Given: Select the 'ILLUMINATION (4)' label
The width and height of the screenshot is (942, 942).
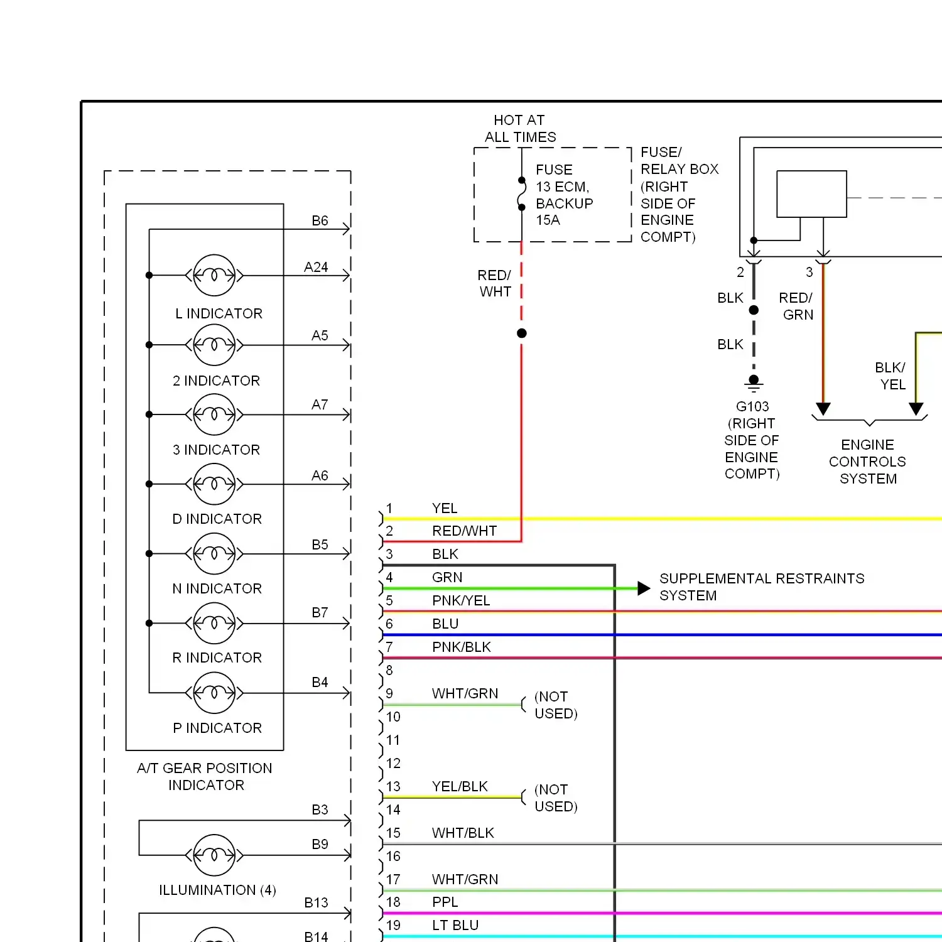Looking at the screenshot, I should 217,890.
